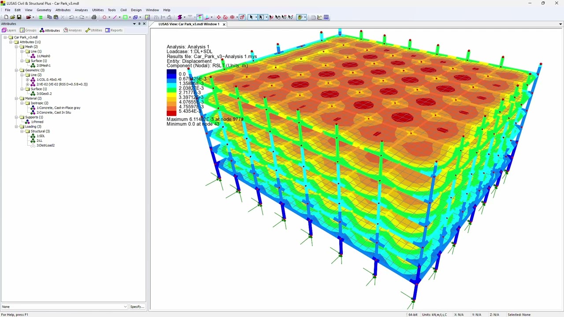Viewport: 564px width, 317px height.
Task: Select the new line geometry tool
Action: tap(115, 17)
